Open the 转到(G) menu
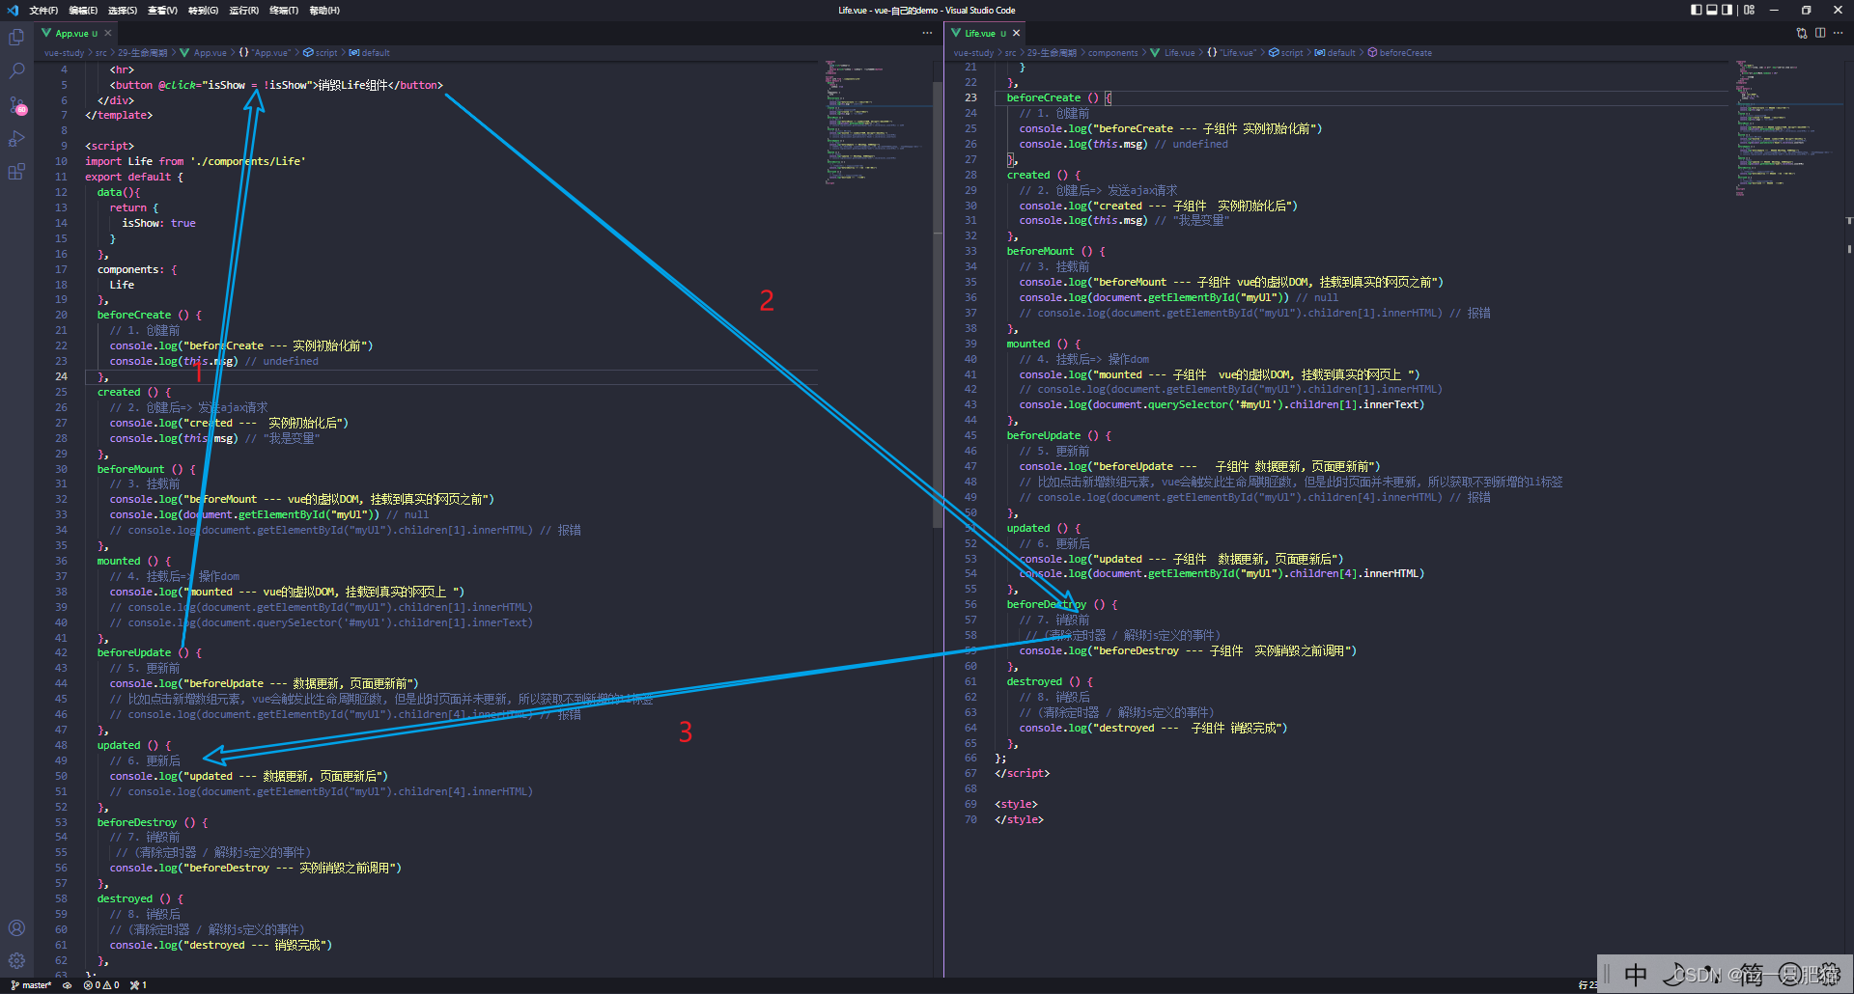Image resolution: width=1854 pixels, height=994 pixels. click(203, 10)
